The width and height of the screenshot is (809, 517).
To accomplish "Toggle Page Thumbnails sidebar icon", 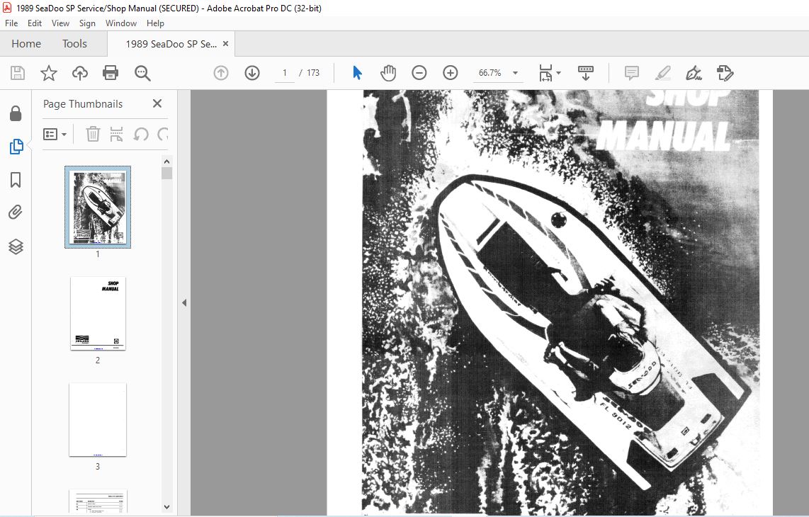I will [16, 147].
